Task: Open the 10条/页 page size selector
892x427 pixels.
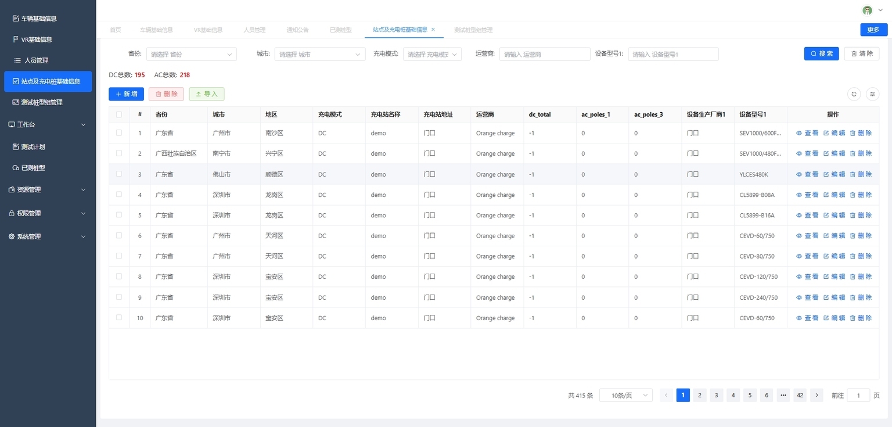Action: point(625,396)
